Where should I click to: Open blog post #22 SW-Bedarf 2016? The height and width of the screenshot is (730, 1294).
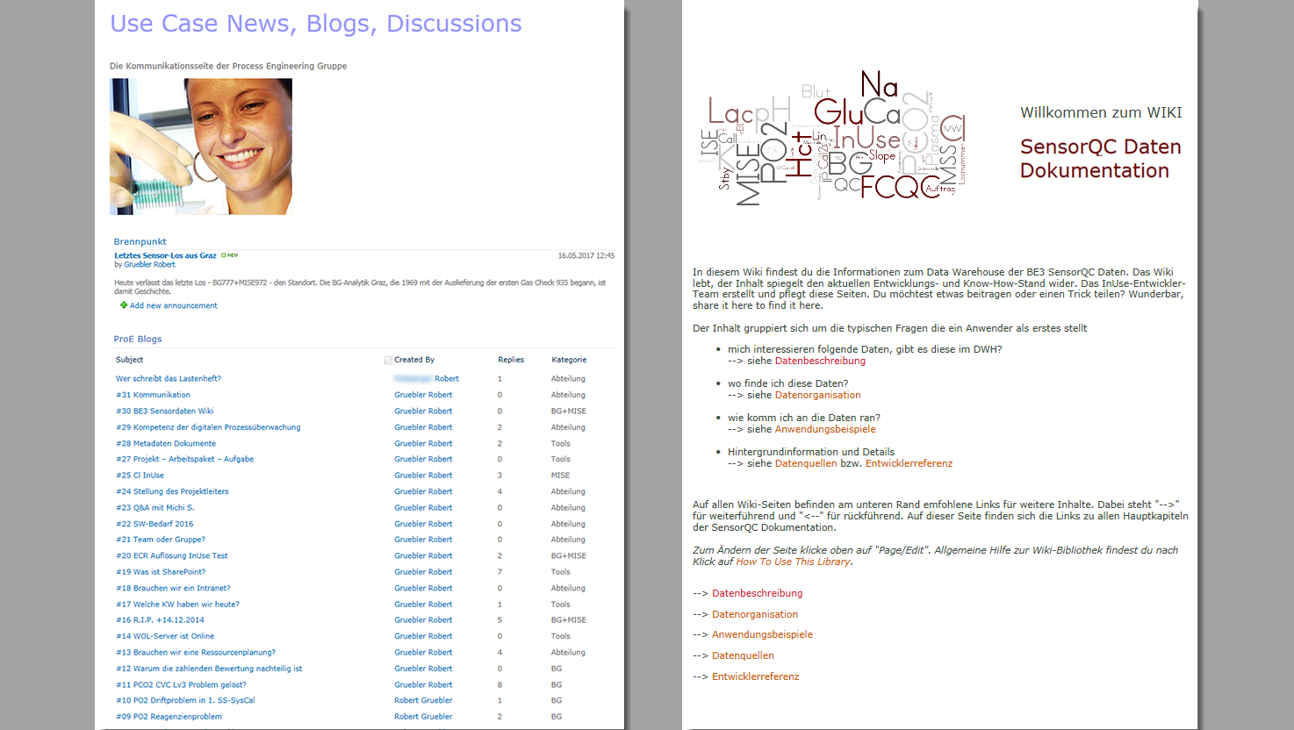coord(155,524)
